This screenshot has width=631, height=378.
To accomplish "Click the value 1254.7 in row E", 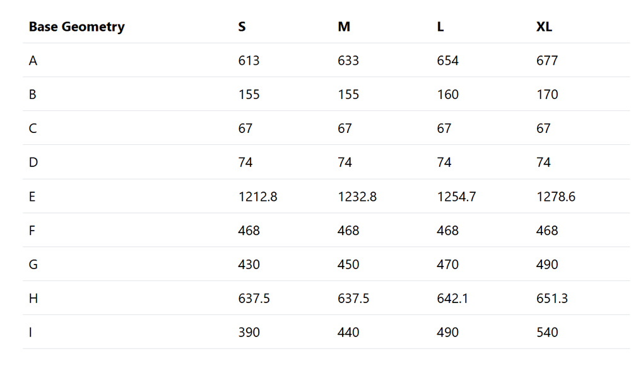I will click(x=456, y=197).
